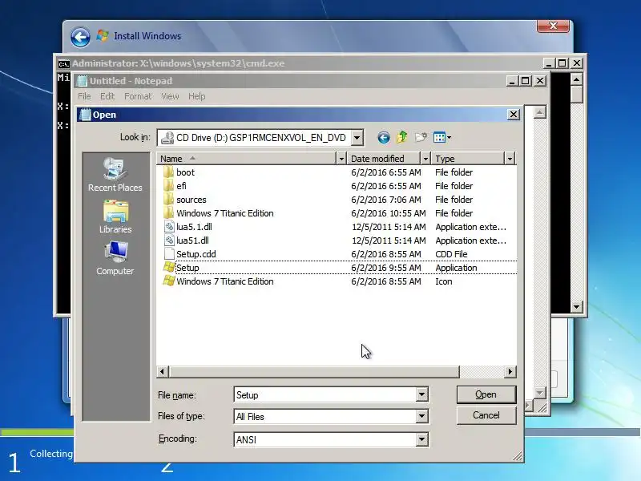Select lua5.1.dll file icon

[169, 227]
